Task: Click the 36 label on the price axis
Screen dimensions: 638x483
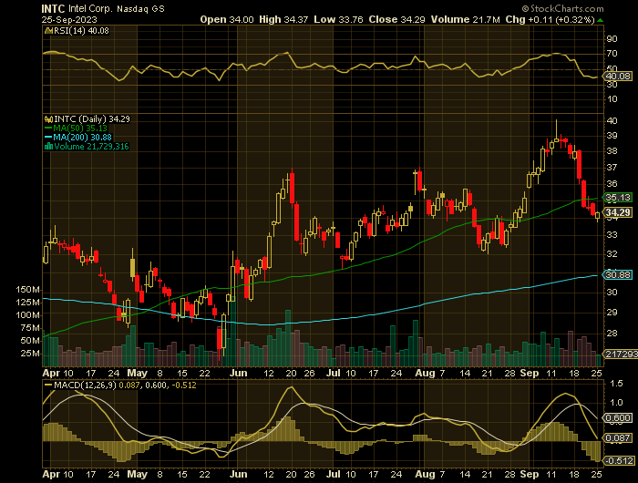Action: tap(612, 184)
